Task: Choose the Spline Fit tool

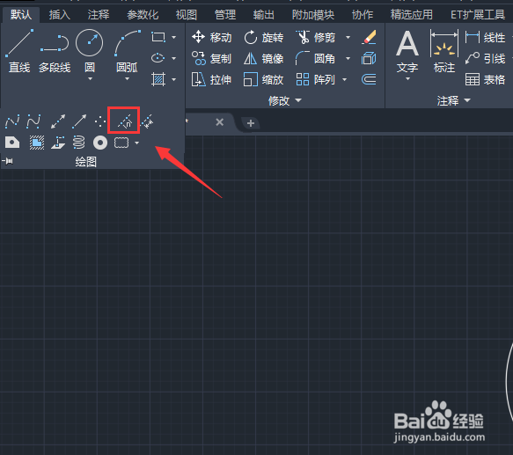Action: (x=12, y=121)
